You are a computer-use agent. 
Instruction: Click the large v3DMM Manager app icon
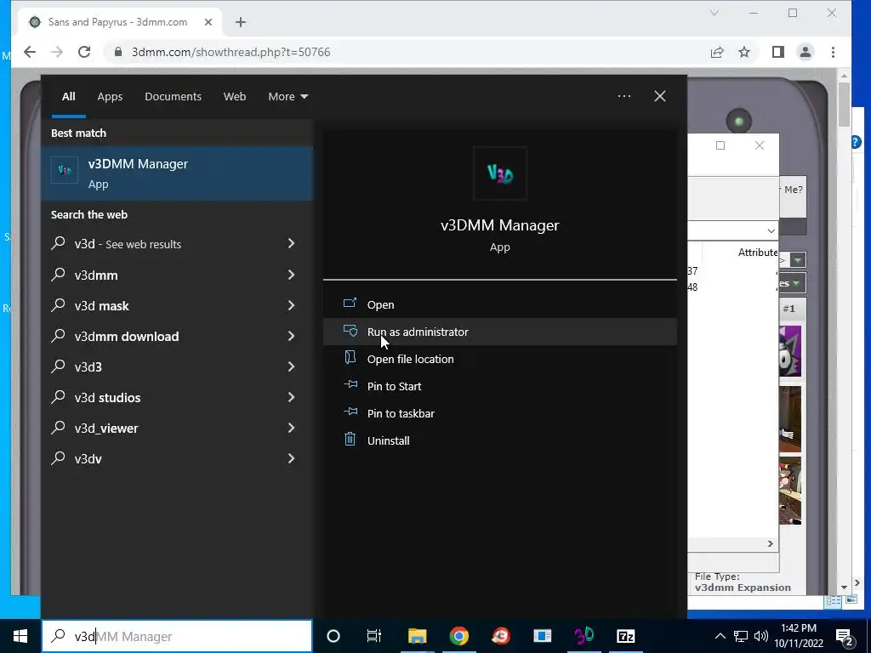(500, 173)
